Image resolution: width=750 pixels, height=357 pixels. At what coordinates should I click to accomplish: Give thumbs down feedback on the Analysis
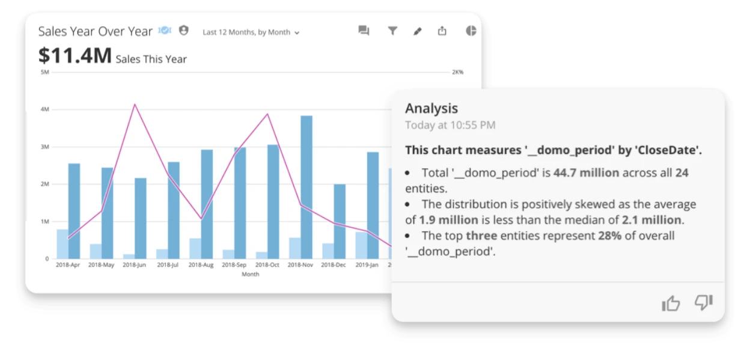click(703, 303)
